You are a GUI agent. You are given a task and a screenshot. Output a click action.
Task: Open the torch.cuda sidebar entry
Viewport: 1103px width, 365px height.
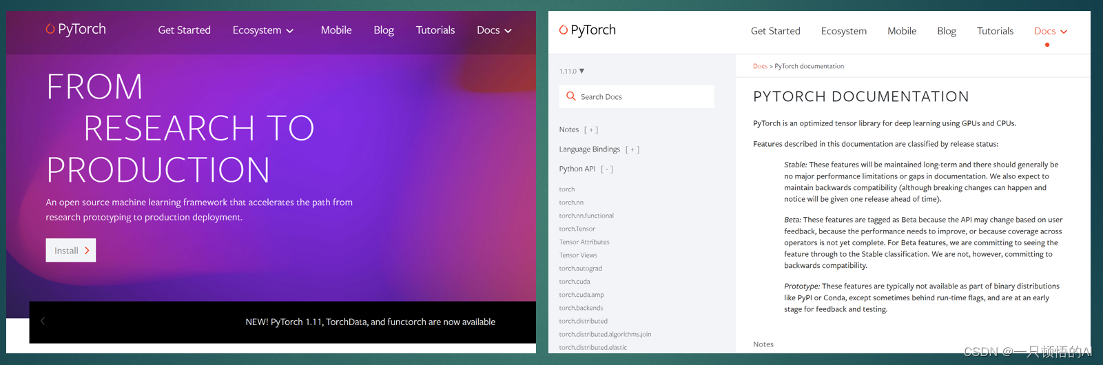coord(575,282)
